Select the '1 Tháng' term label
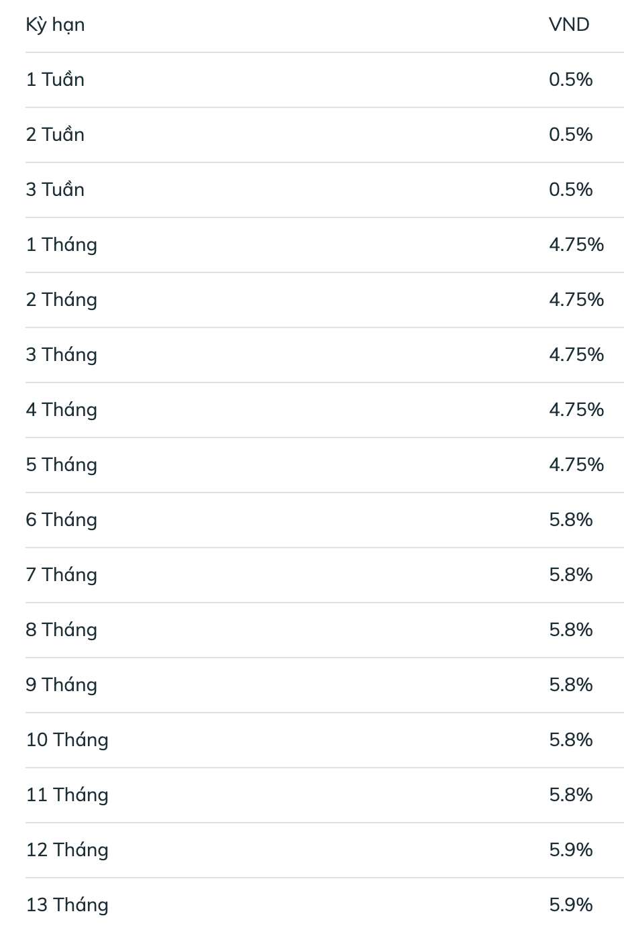This screenshot has height=926, width=624. coord(61,245)
